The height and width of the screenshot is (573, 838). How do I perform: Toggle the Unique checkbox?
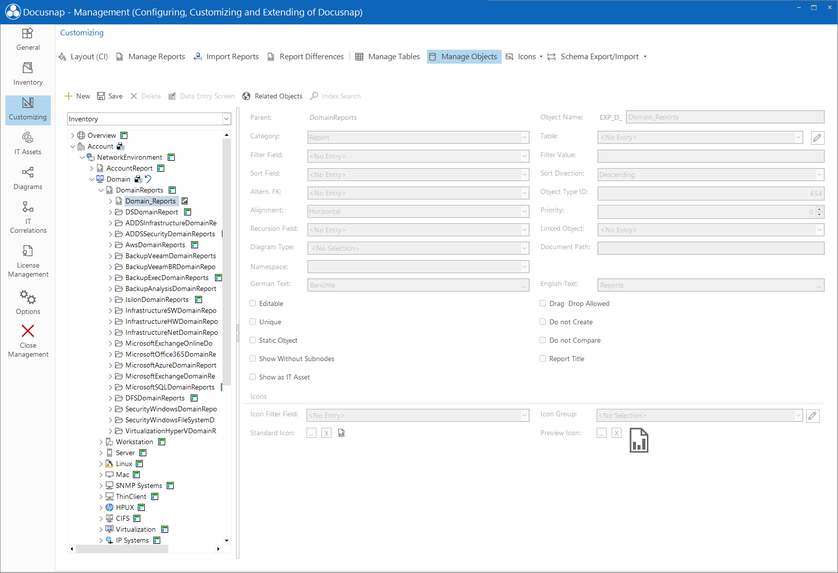253,322
